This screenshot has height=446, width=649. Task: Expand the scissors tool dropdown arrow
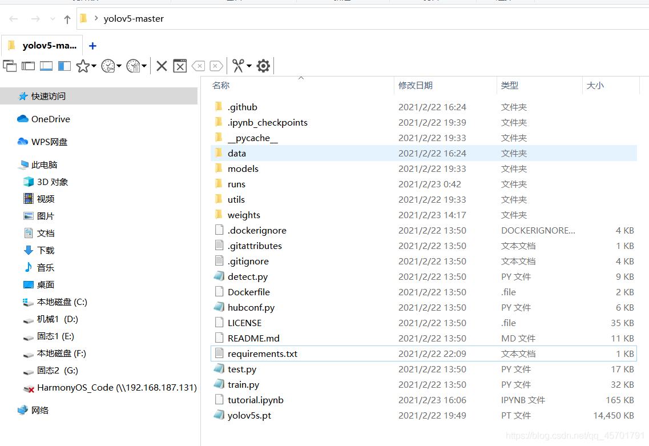click(x=249, y=66)
